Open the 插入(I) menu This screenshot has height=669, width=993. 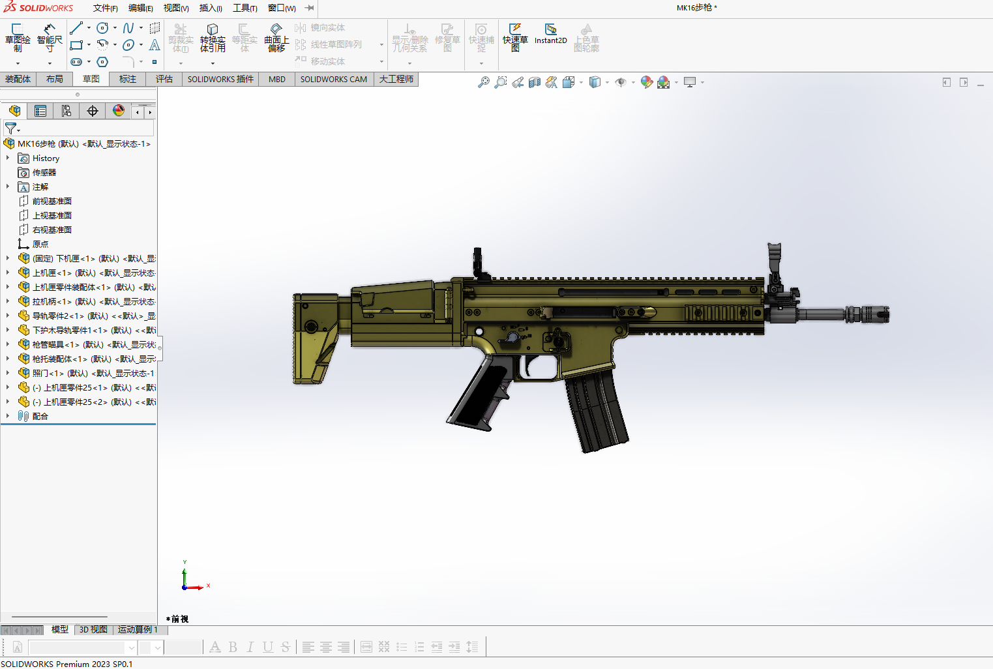tap(211, 8)
